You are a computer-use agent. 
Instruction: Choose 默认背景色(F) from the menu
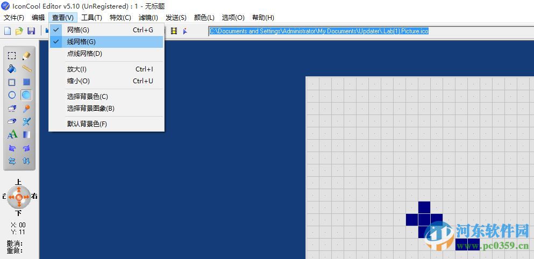pos(106,124)
